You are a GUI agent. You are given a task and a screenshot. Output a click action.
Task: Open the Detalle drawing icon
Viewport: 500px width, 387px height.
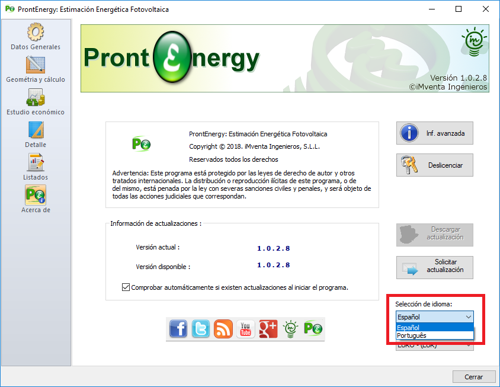(36, 130)
